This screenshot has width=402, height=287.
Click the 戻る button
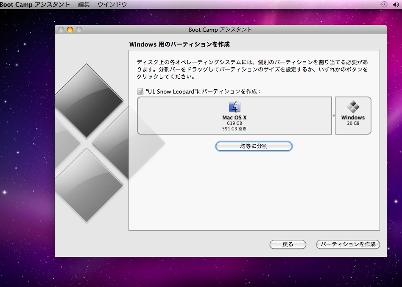tap(288, 244)
